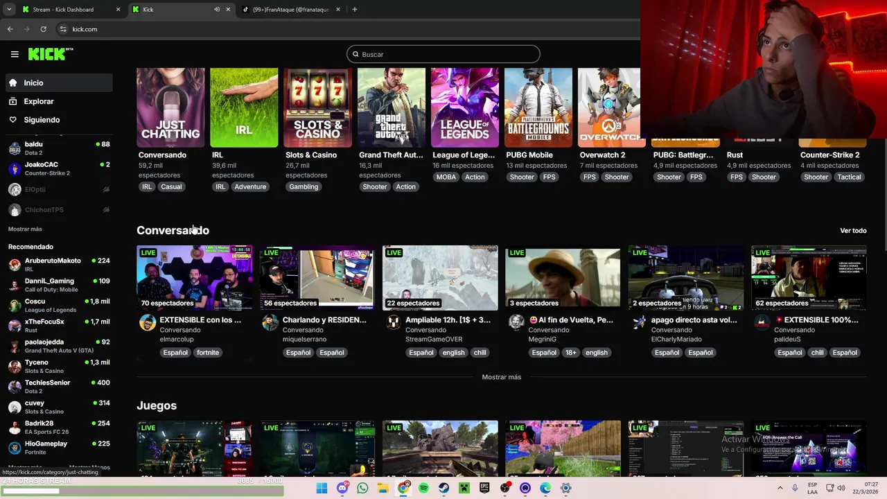Go to Siguiendo in the sidebar
887x499 pixels.
pos(60,120)
